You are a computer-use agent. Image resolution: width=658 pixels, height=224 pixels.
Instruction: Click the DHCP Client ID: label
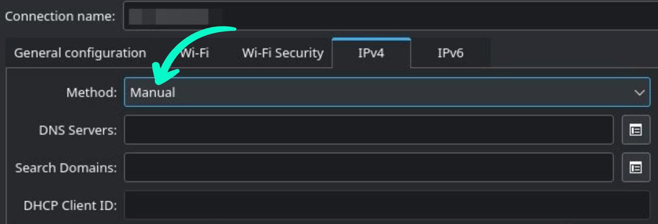click(x=70, y=206)
